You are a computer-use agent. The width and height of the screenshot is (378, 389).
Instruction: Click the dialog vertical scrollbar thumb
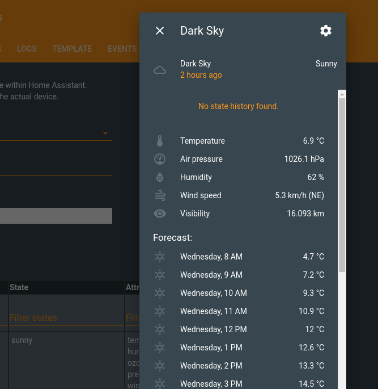pos(342,185)
